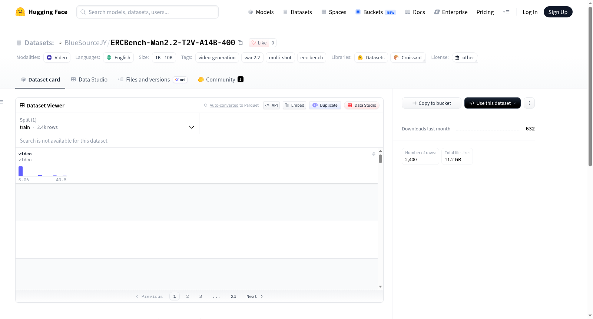Open Datasets in the top navigation
Screen dimensions: 593x319
297,12
